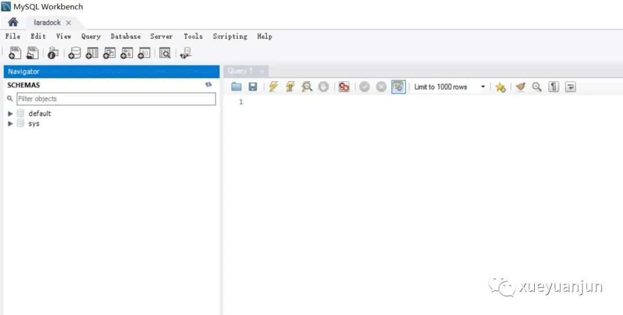Open the object inspector info icon
This screenshot has height=315, width=623.
(x=53, y=53)
